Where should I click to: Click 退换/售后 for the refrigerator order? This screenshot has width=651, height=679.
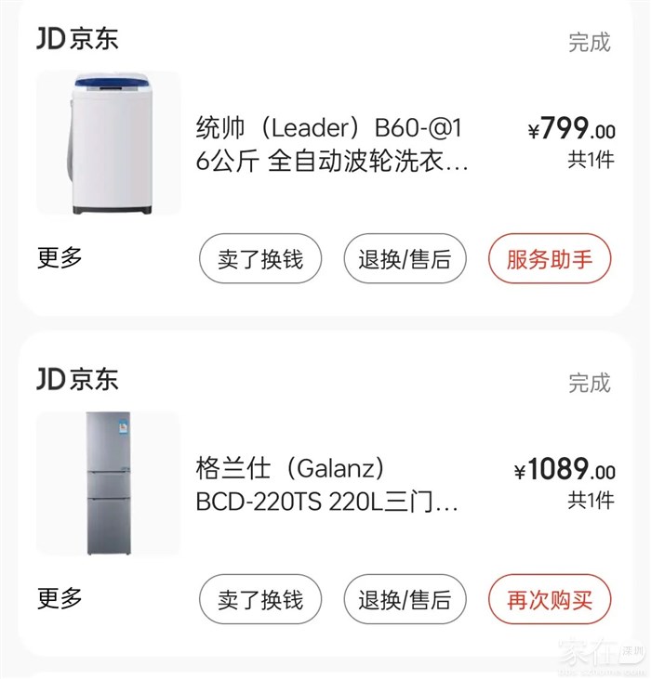(405, 599)
